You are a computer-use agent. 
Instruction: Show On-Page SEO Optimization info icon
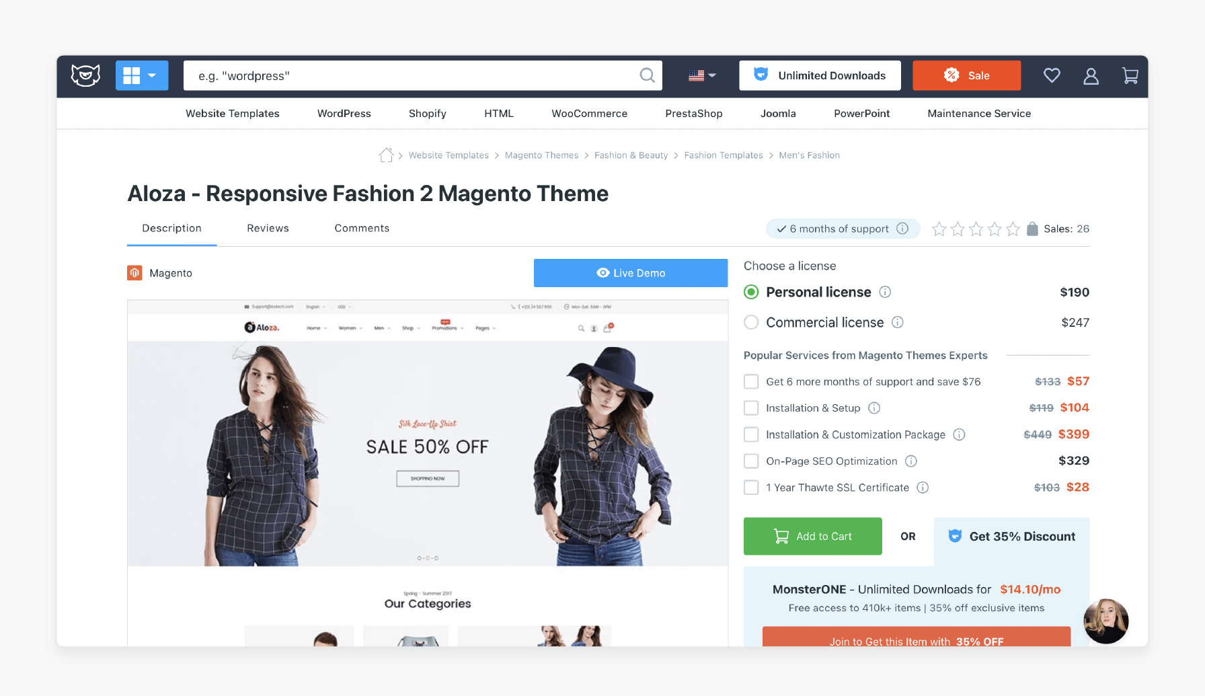[x=911, y=461]
